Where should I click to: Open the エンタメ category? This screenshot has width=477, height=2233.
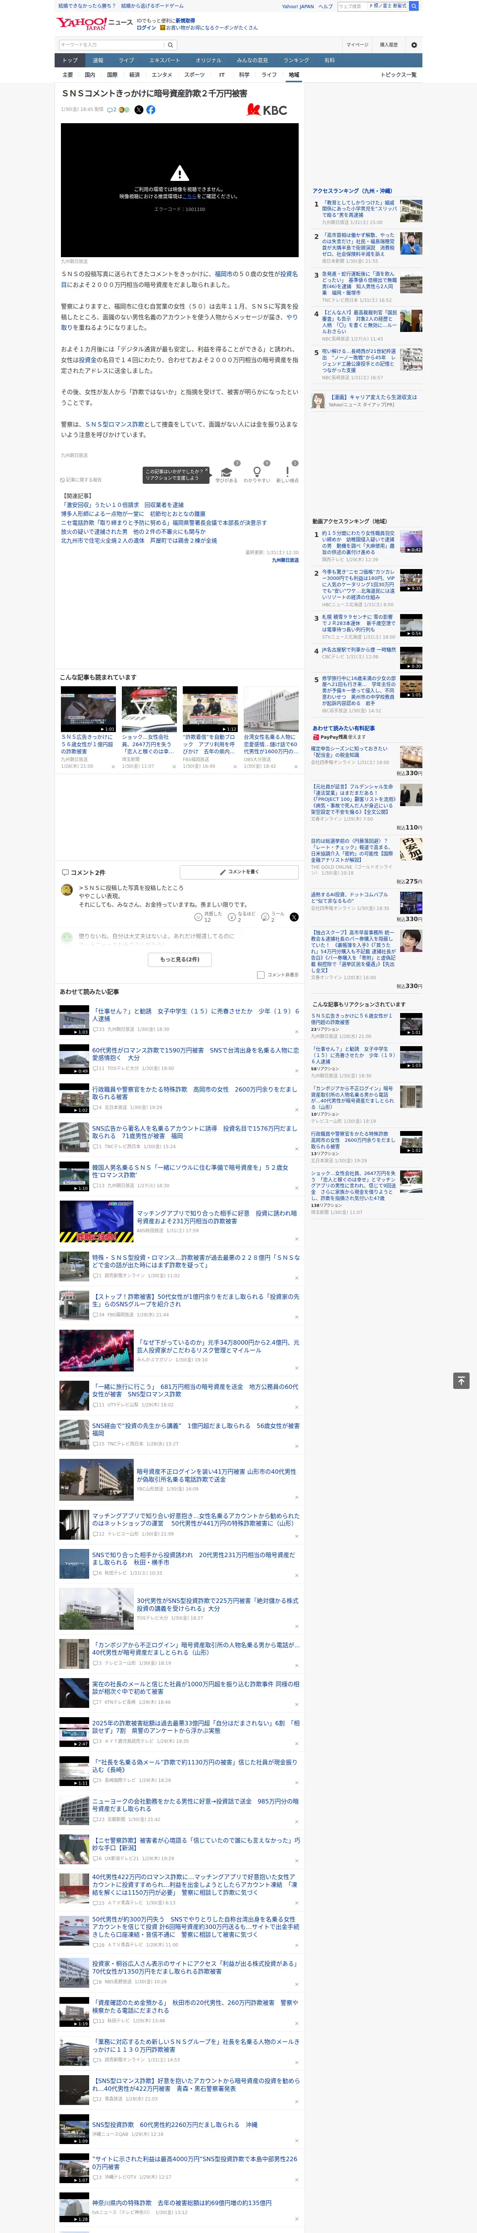pyautogui.click(x=162, y=74)
